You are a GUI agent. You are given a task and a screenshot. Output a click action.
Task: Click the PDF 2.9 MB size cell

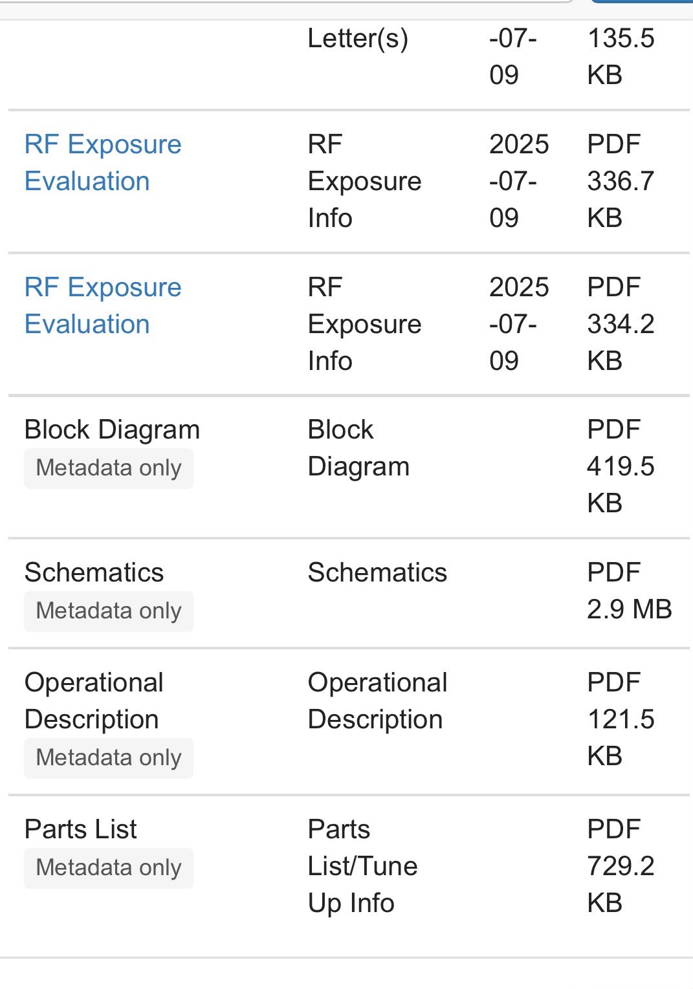click(x=629, y=591)
